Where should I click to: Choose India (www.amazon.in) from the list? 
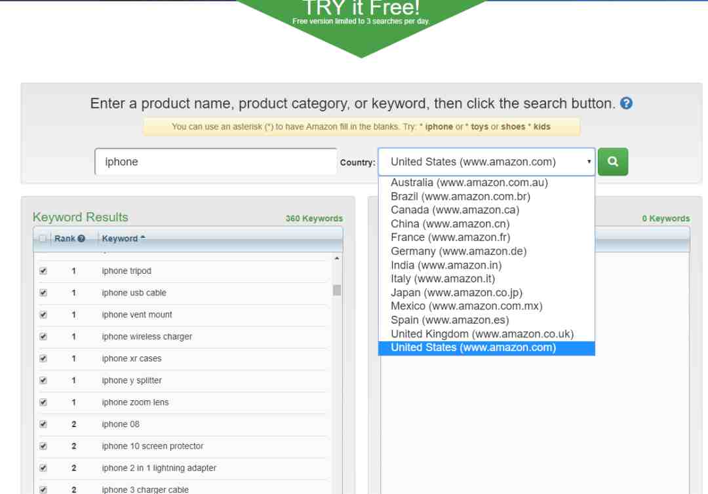pyautogui.click(x=446, y=265)
